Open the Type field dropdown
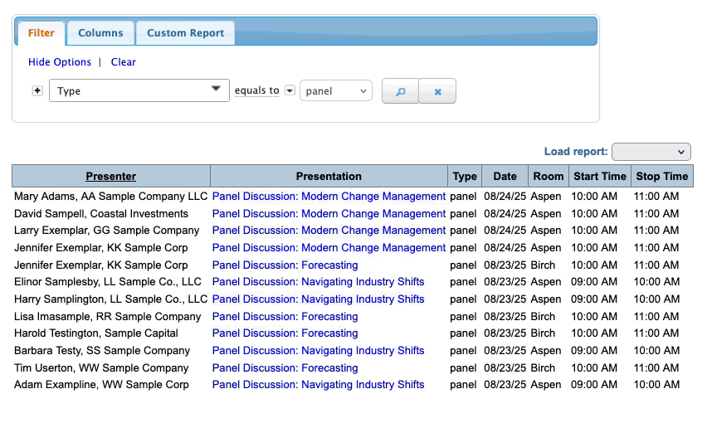Screen dimensions: 712x428 tap(139, 90)
